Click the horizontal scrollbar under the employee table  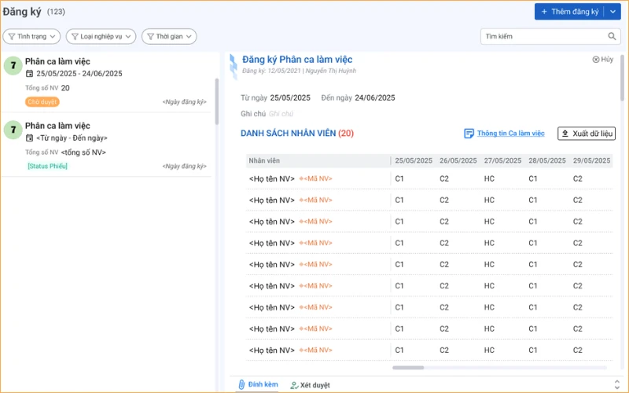pos(499,368)
